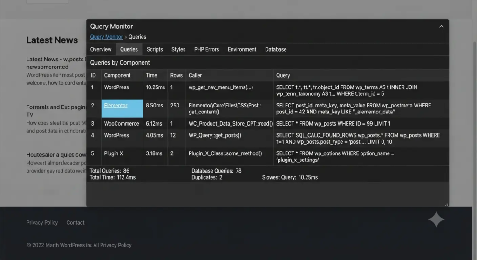Grab the panel resize handle corner
Screen dimensions: 477x260
447,204
